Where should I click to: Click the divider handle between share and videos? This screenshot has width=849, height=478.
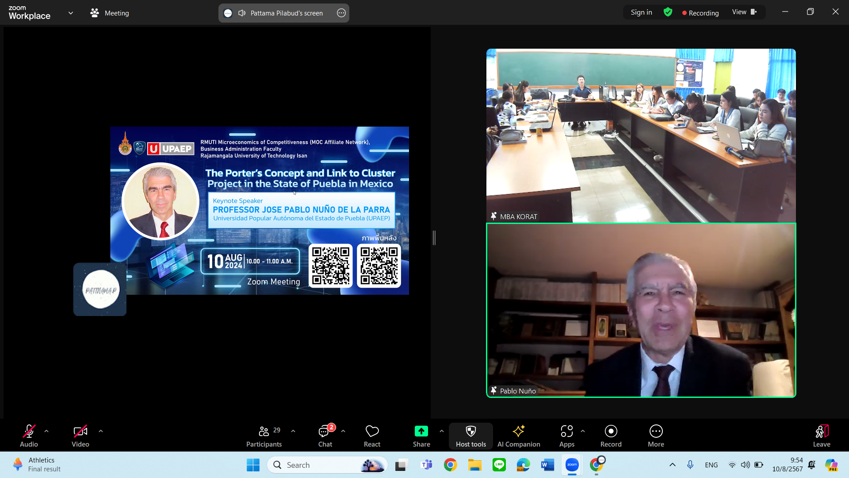[434, 238]
